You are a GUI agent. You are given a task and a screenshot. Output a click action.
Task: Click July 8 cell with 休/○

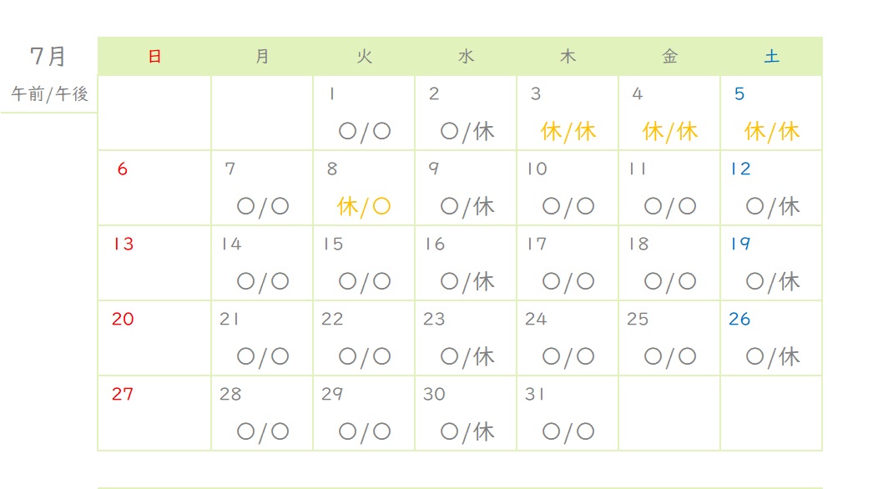364,188
